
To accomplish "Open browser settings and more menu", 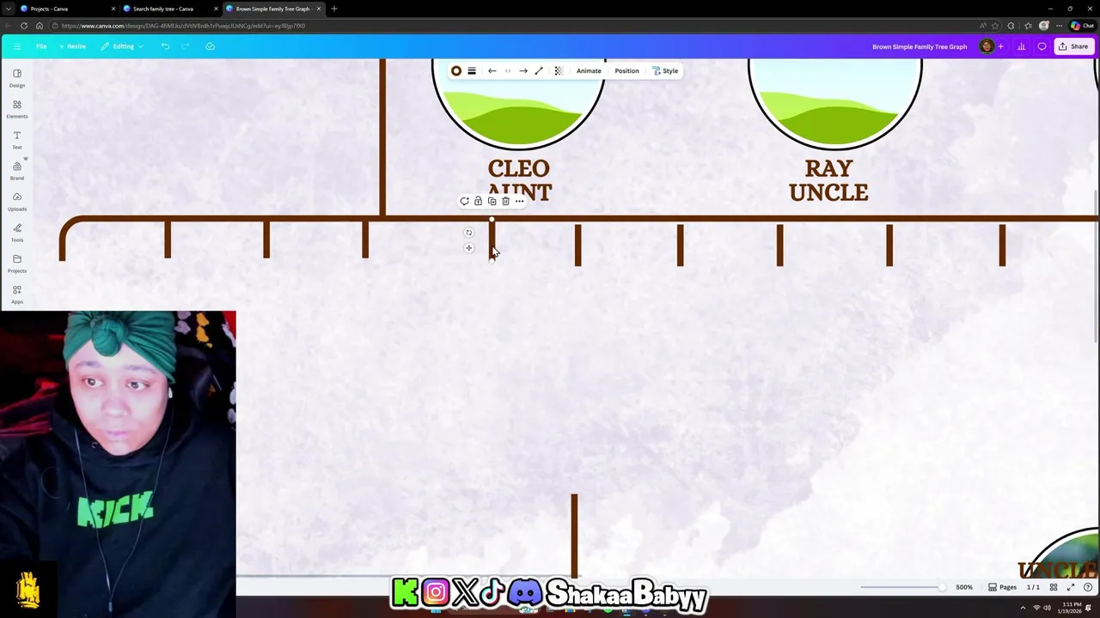I will 1060,26.
